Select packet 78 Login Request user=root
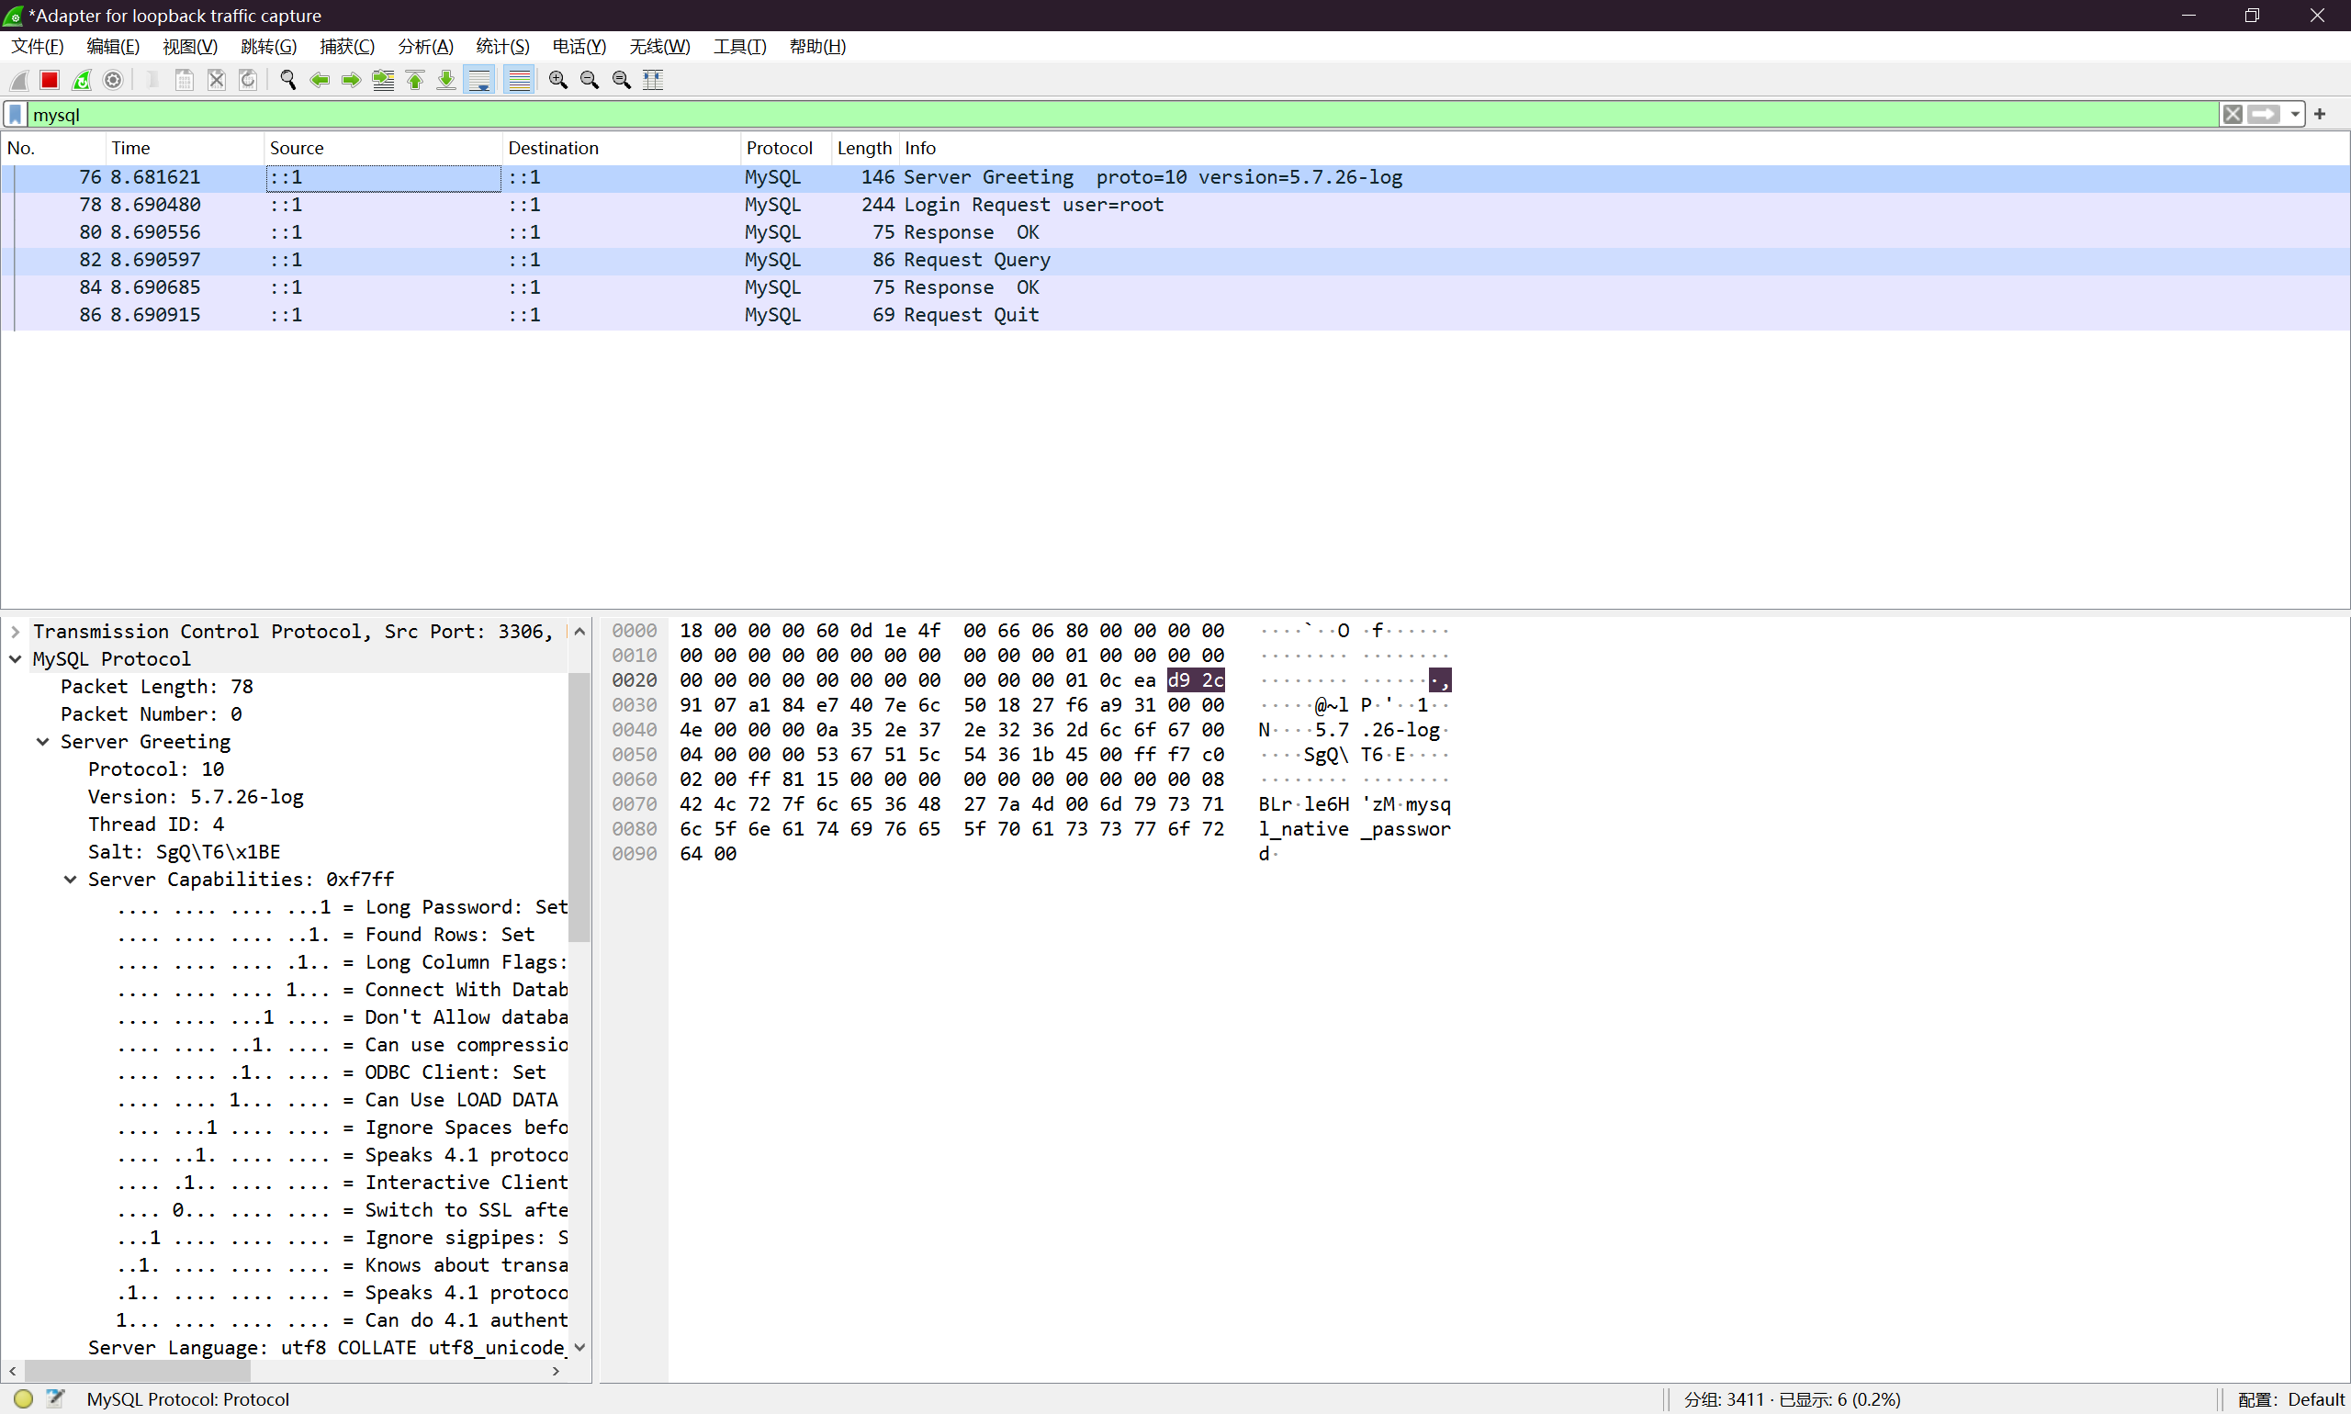Image resolution: width=2351 pixels, height=1414 pixels. click(1175, 205)
